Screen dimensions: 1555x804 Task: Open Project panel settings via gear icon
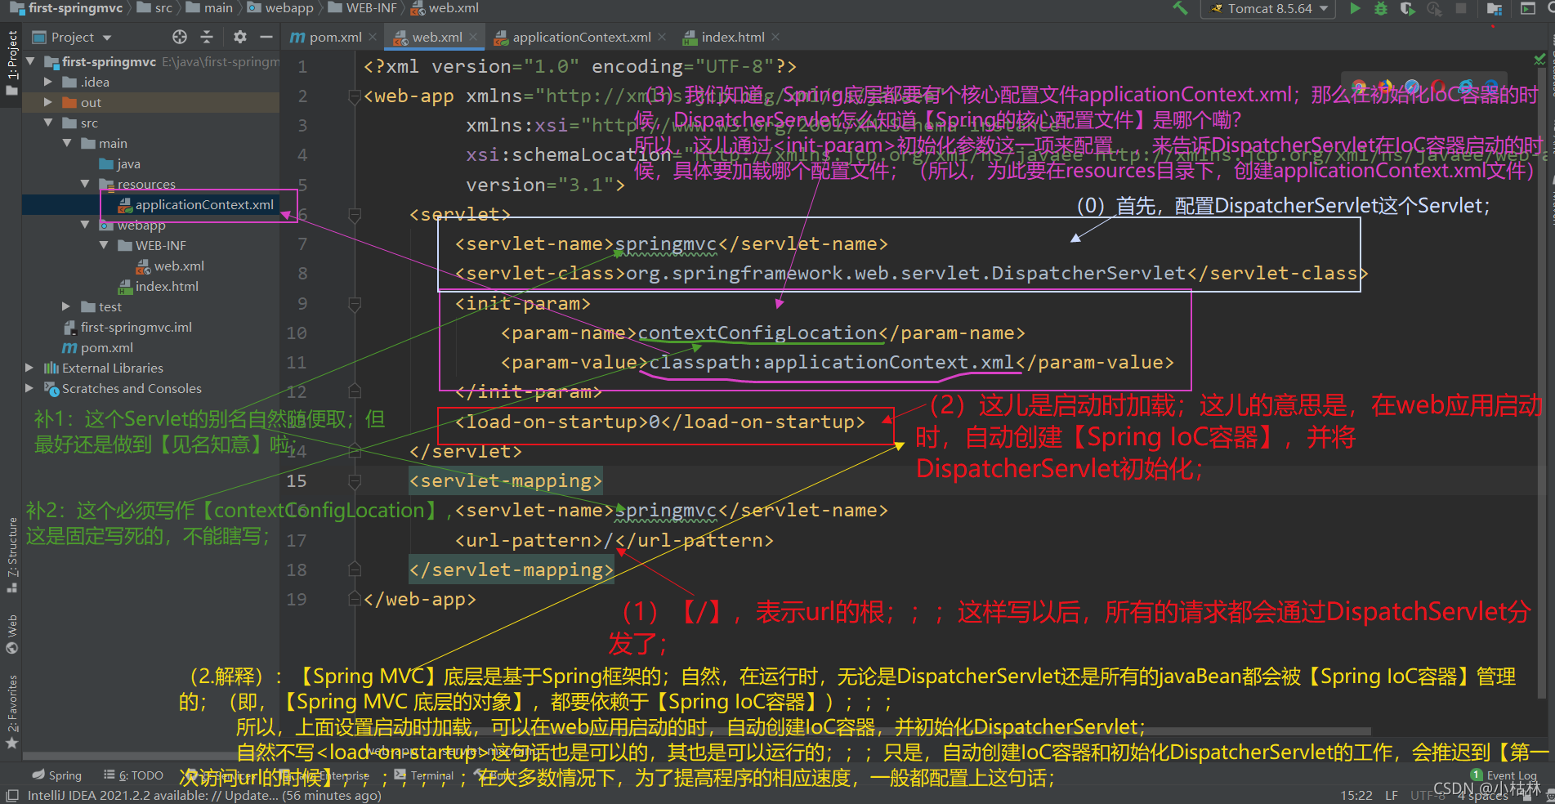coord(239,37)
